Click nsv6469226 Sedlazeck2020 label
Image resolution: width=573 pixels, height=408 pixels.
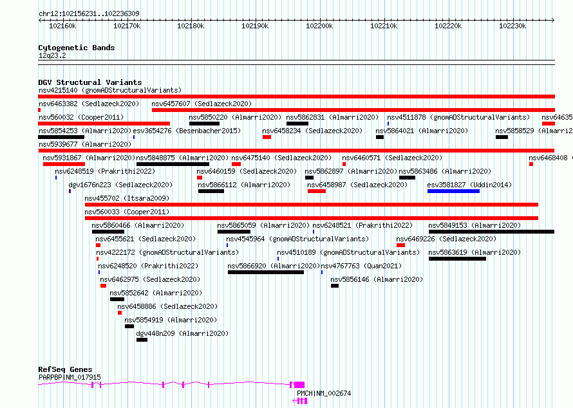[x=446, y=239]
